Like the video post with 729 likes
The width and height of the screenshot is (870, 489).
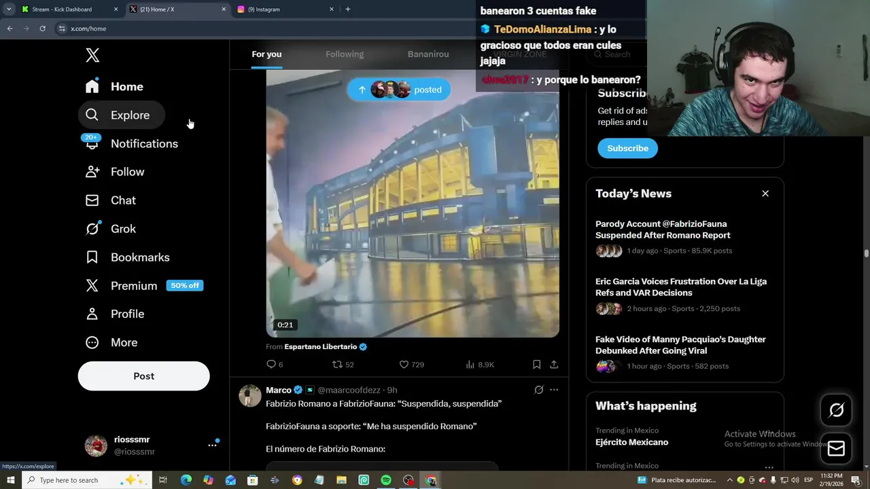[411, 365]
